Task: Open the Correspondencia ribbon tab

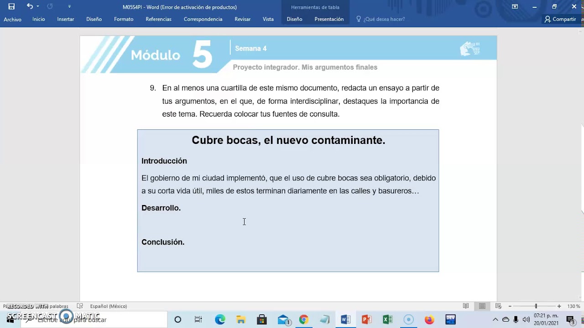Action: (203, 19)
